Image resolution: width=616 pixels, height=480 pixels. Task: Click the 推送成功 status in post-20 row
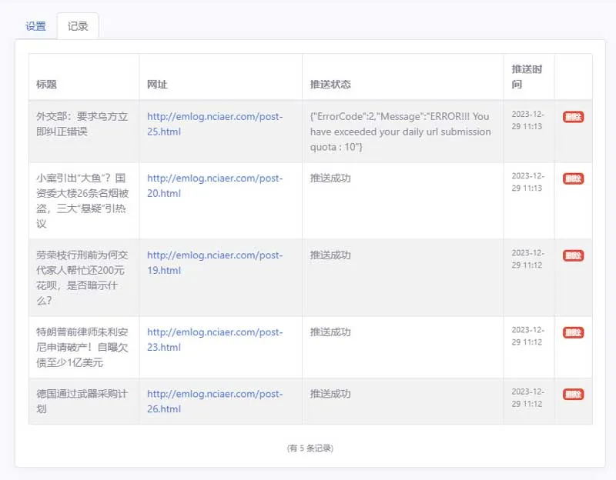coord(330,178)
